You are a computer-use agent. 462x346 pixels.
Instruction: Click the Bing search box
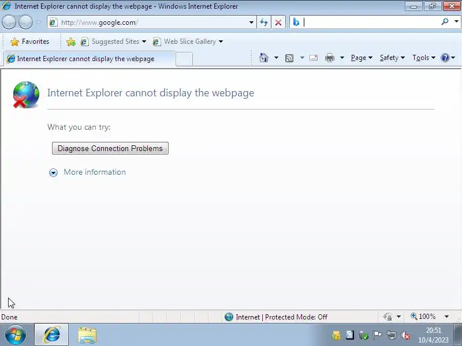tap(371, 22)
